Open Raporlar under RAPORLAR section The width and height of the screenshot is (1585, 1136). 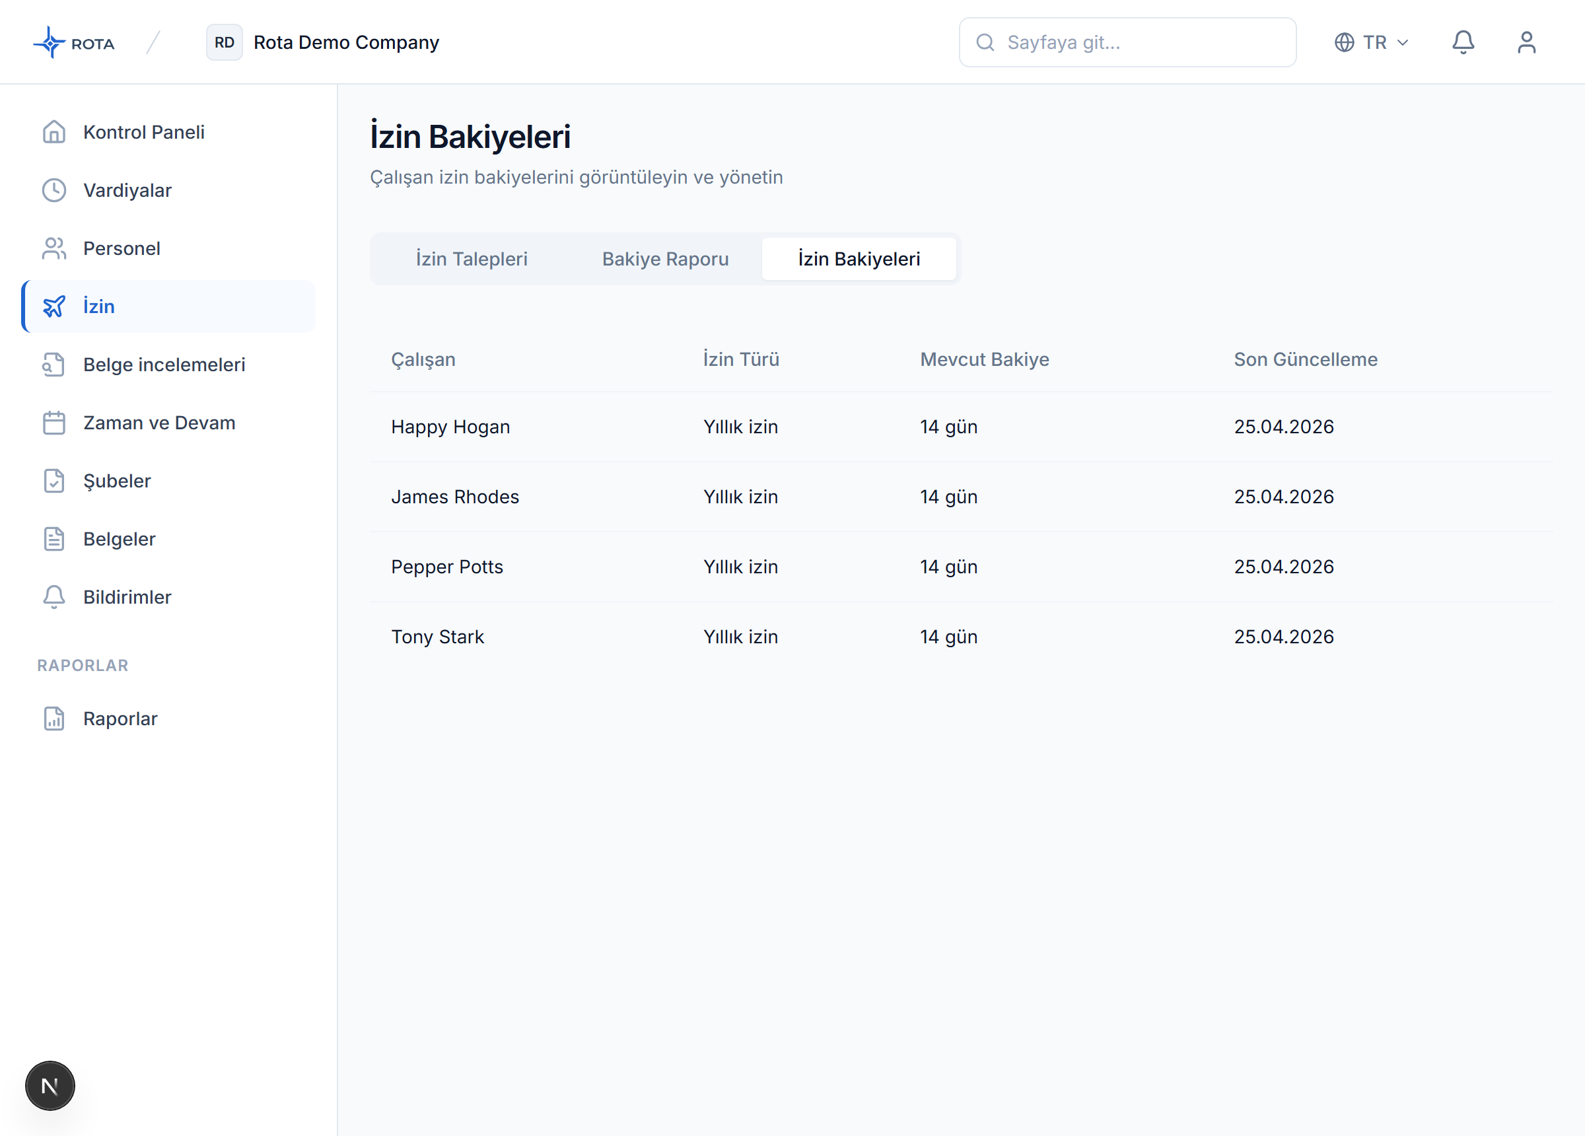(168, 719)
